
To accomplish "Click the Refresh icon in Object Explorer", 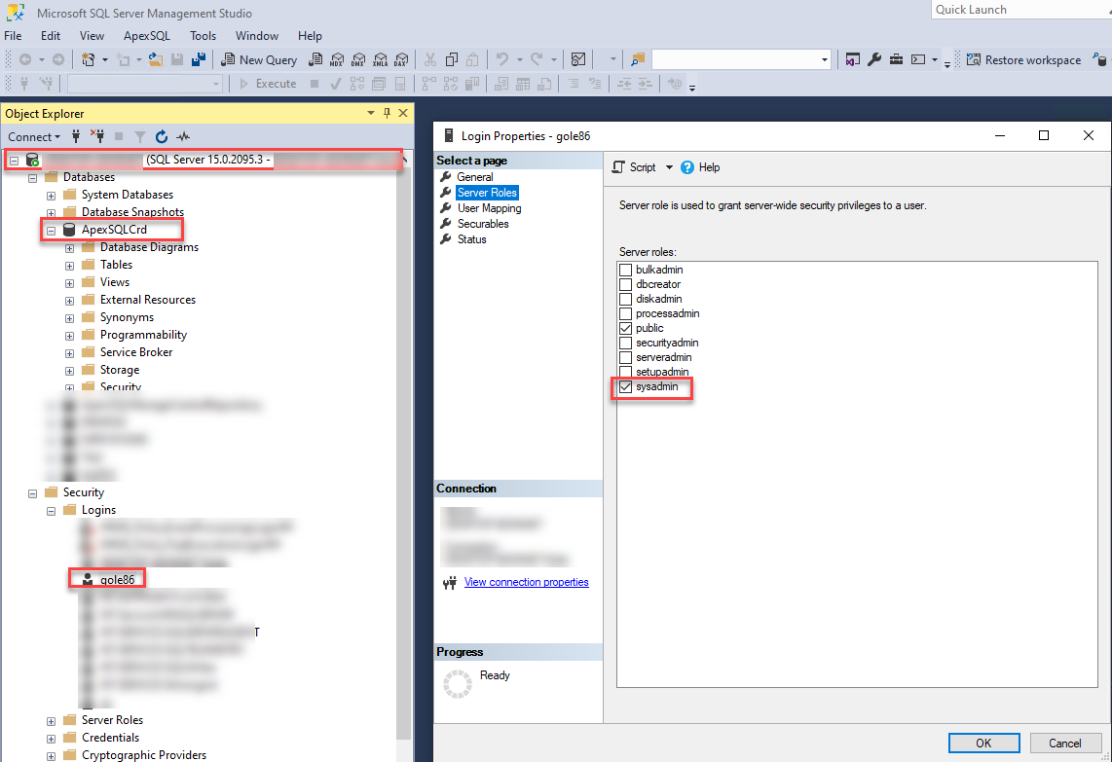I will pyautogui.click(x=162, y=136).
